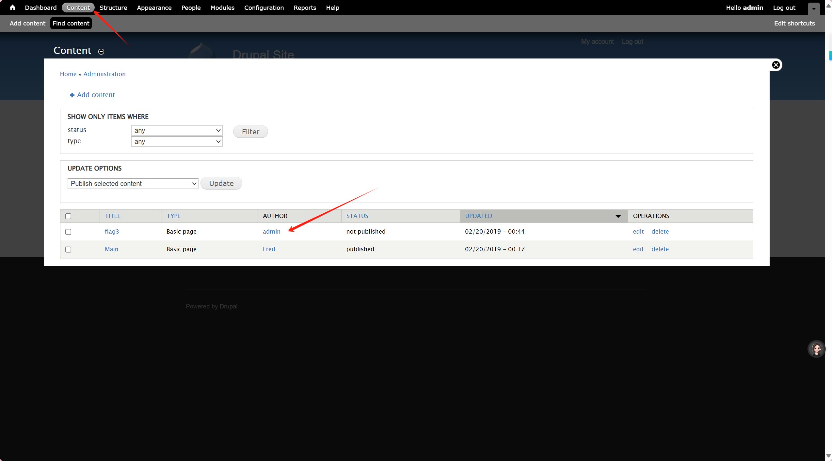Screen dimensions: 832x461
Task: Click the Update button
Action: coord(221,183)
